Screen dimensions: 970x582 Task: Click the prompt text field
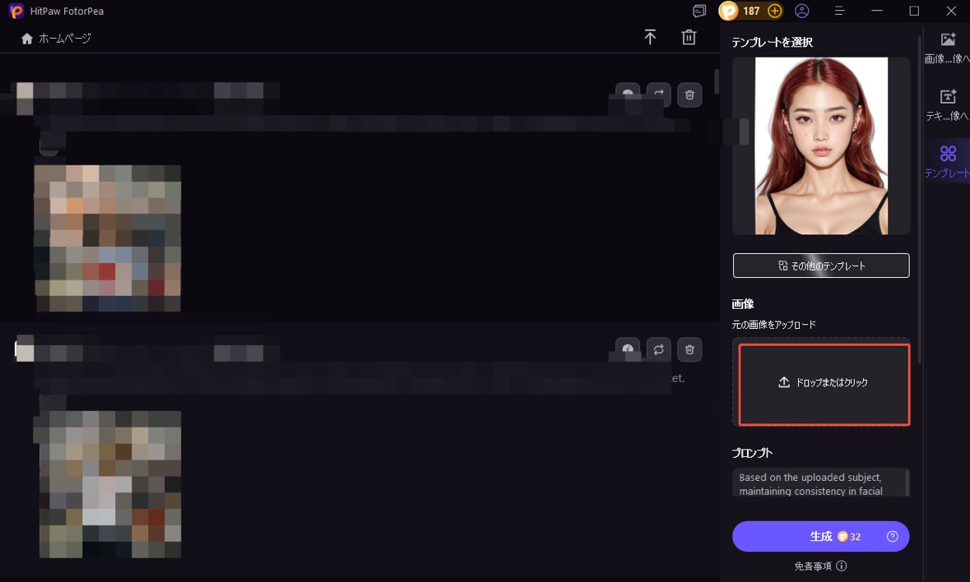point(817,483)
